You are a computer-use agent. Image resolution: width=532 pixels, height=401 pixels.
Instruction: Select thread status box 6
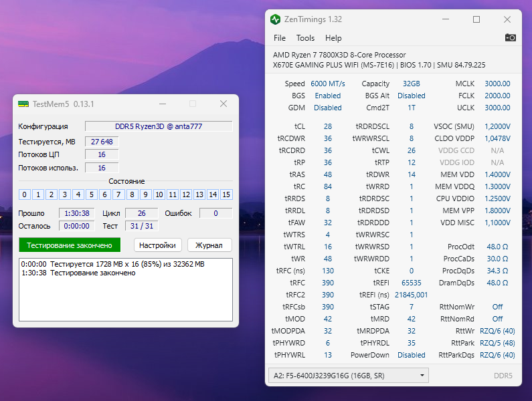(x=105, y=194)
